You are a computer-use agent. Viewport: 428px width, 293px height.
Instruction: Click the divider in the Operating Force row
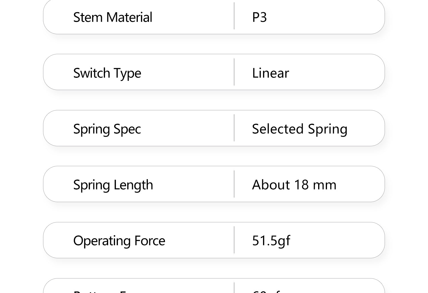click(234, 240)
